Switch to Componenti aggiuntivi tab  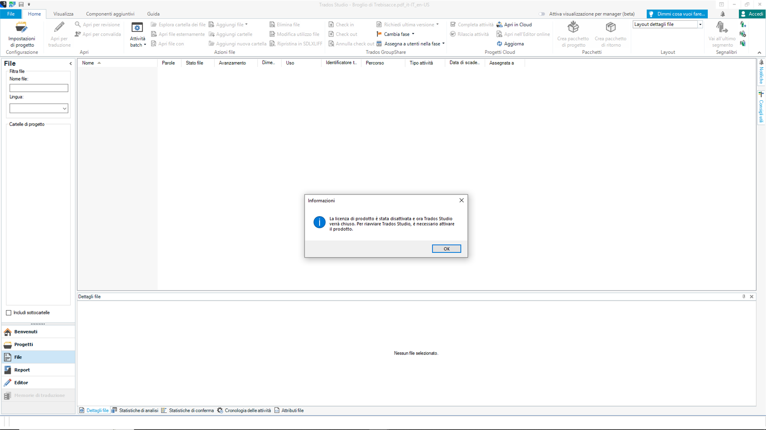point(110,14)
